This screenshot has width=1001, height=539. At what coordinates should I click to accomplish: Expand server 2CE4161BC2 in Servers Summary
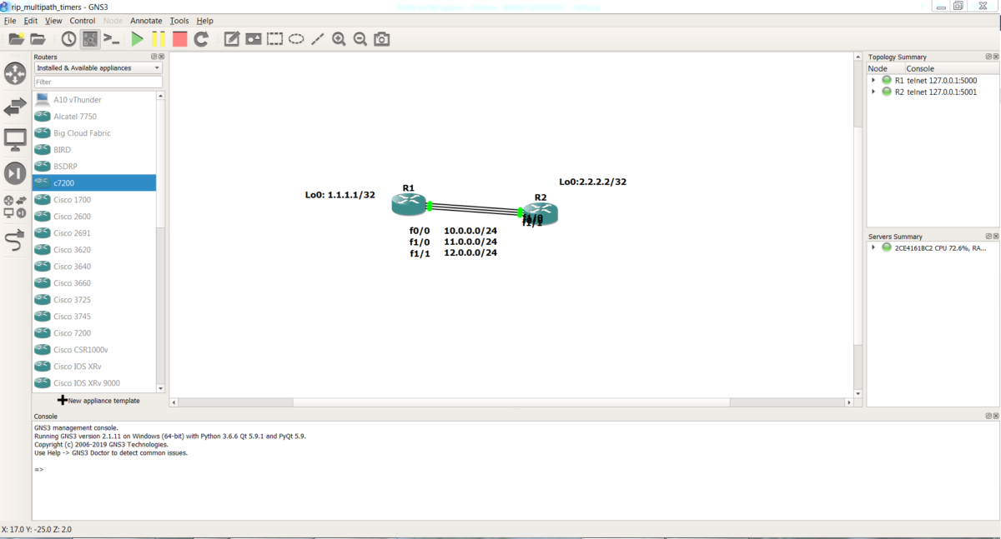(x=873, y=247)
